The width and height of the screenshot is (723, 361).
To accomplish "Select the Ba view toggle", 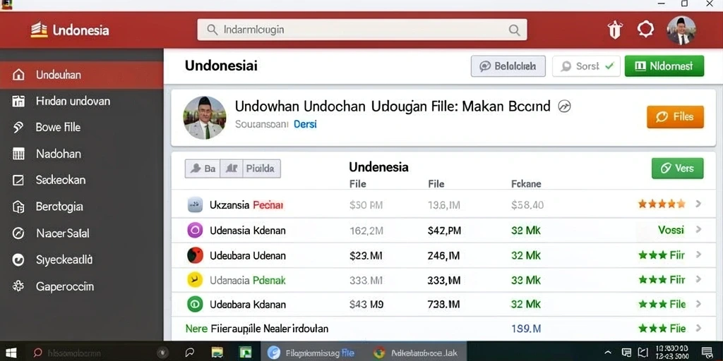I will (x=203, y=169).
